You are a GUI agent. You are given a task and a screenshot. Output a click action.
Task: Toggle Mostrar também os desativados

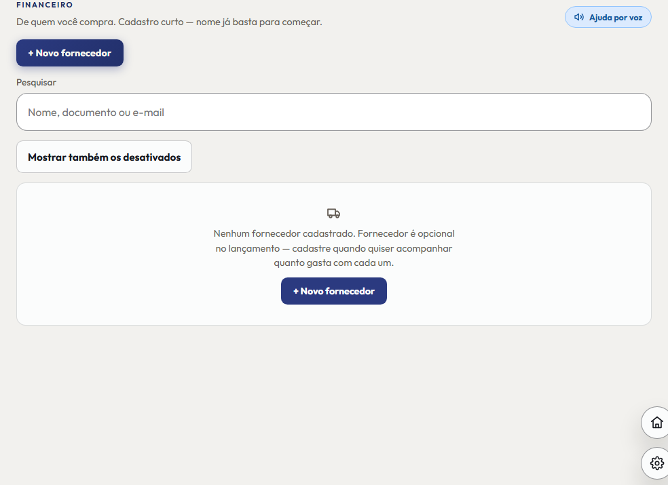coord(104,157)
